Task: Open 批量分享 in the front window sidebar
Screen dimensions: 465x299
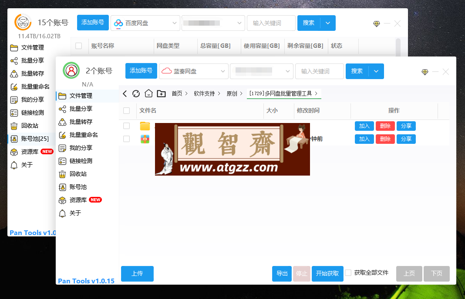Action: coord(88,109)
